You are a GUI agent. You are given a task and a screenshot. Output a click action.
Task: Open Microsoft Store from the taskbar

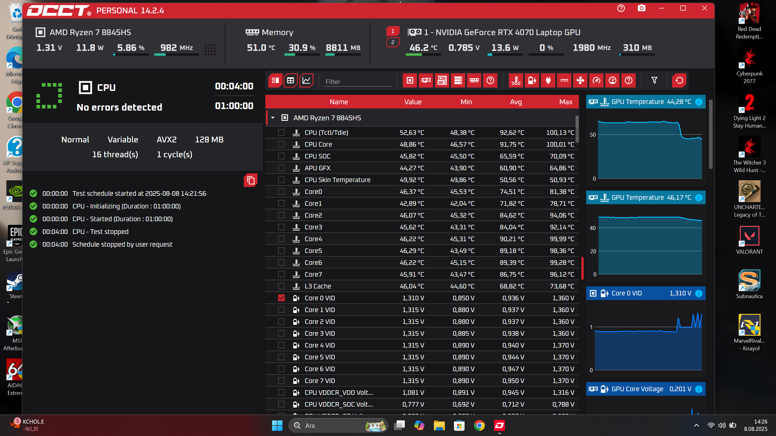[x=459, y=425]
